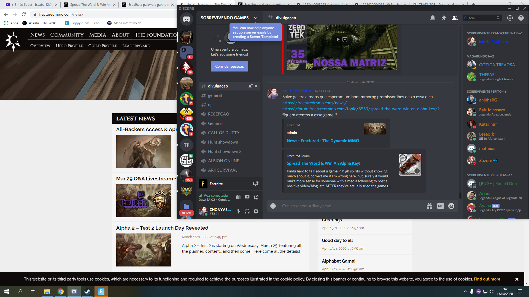This screenshot has height=297, width=529.
Task: Show pinned messages in divulgacao channel
Action: tap(444, 18)
